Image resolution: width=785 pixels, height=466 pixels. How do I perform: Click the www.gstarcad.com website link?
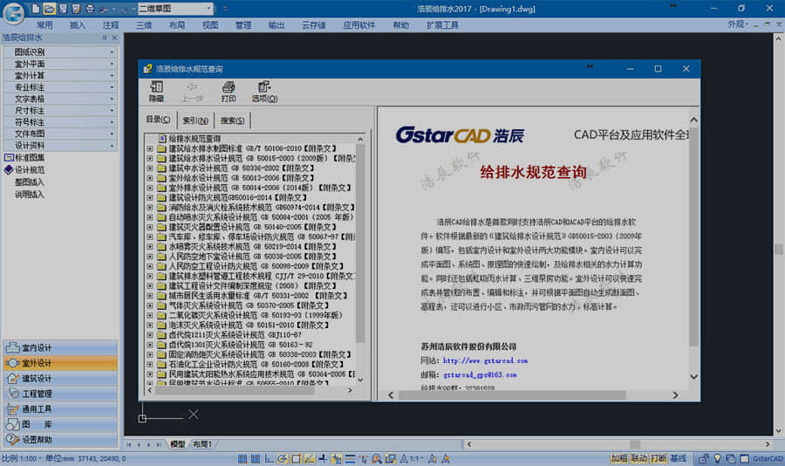coord(484,360)
